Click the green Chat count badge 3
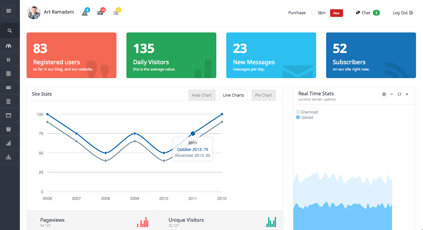The width and height of the screenshot is (423, 230). [376, 13]
